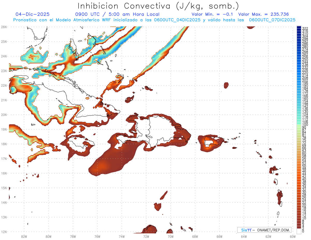
Task: Click the 13N latitude label
Action: pos(4,217)
